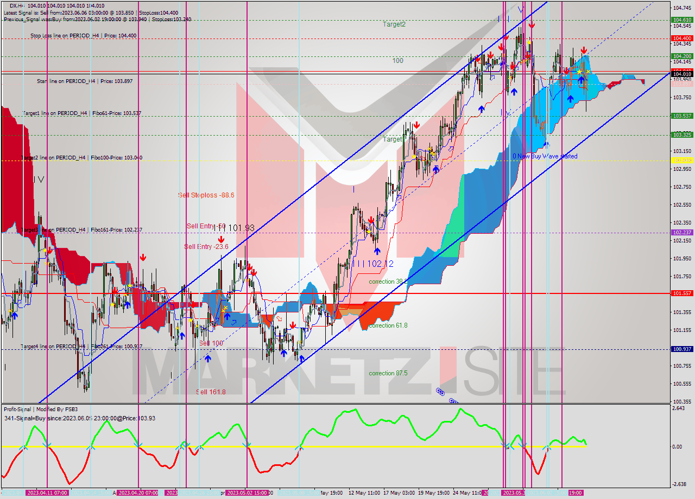Click the red 104.400 stop-loss price tag
This screenshot has height=499, width=695.
pos(682,38)
